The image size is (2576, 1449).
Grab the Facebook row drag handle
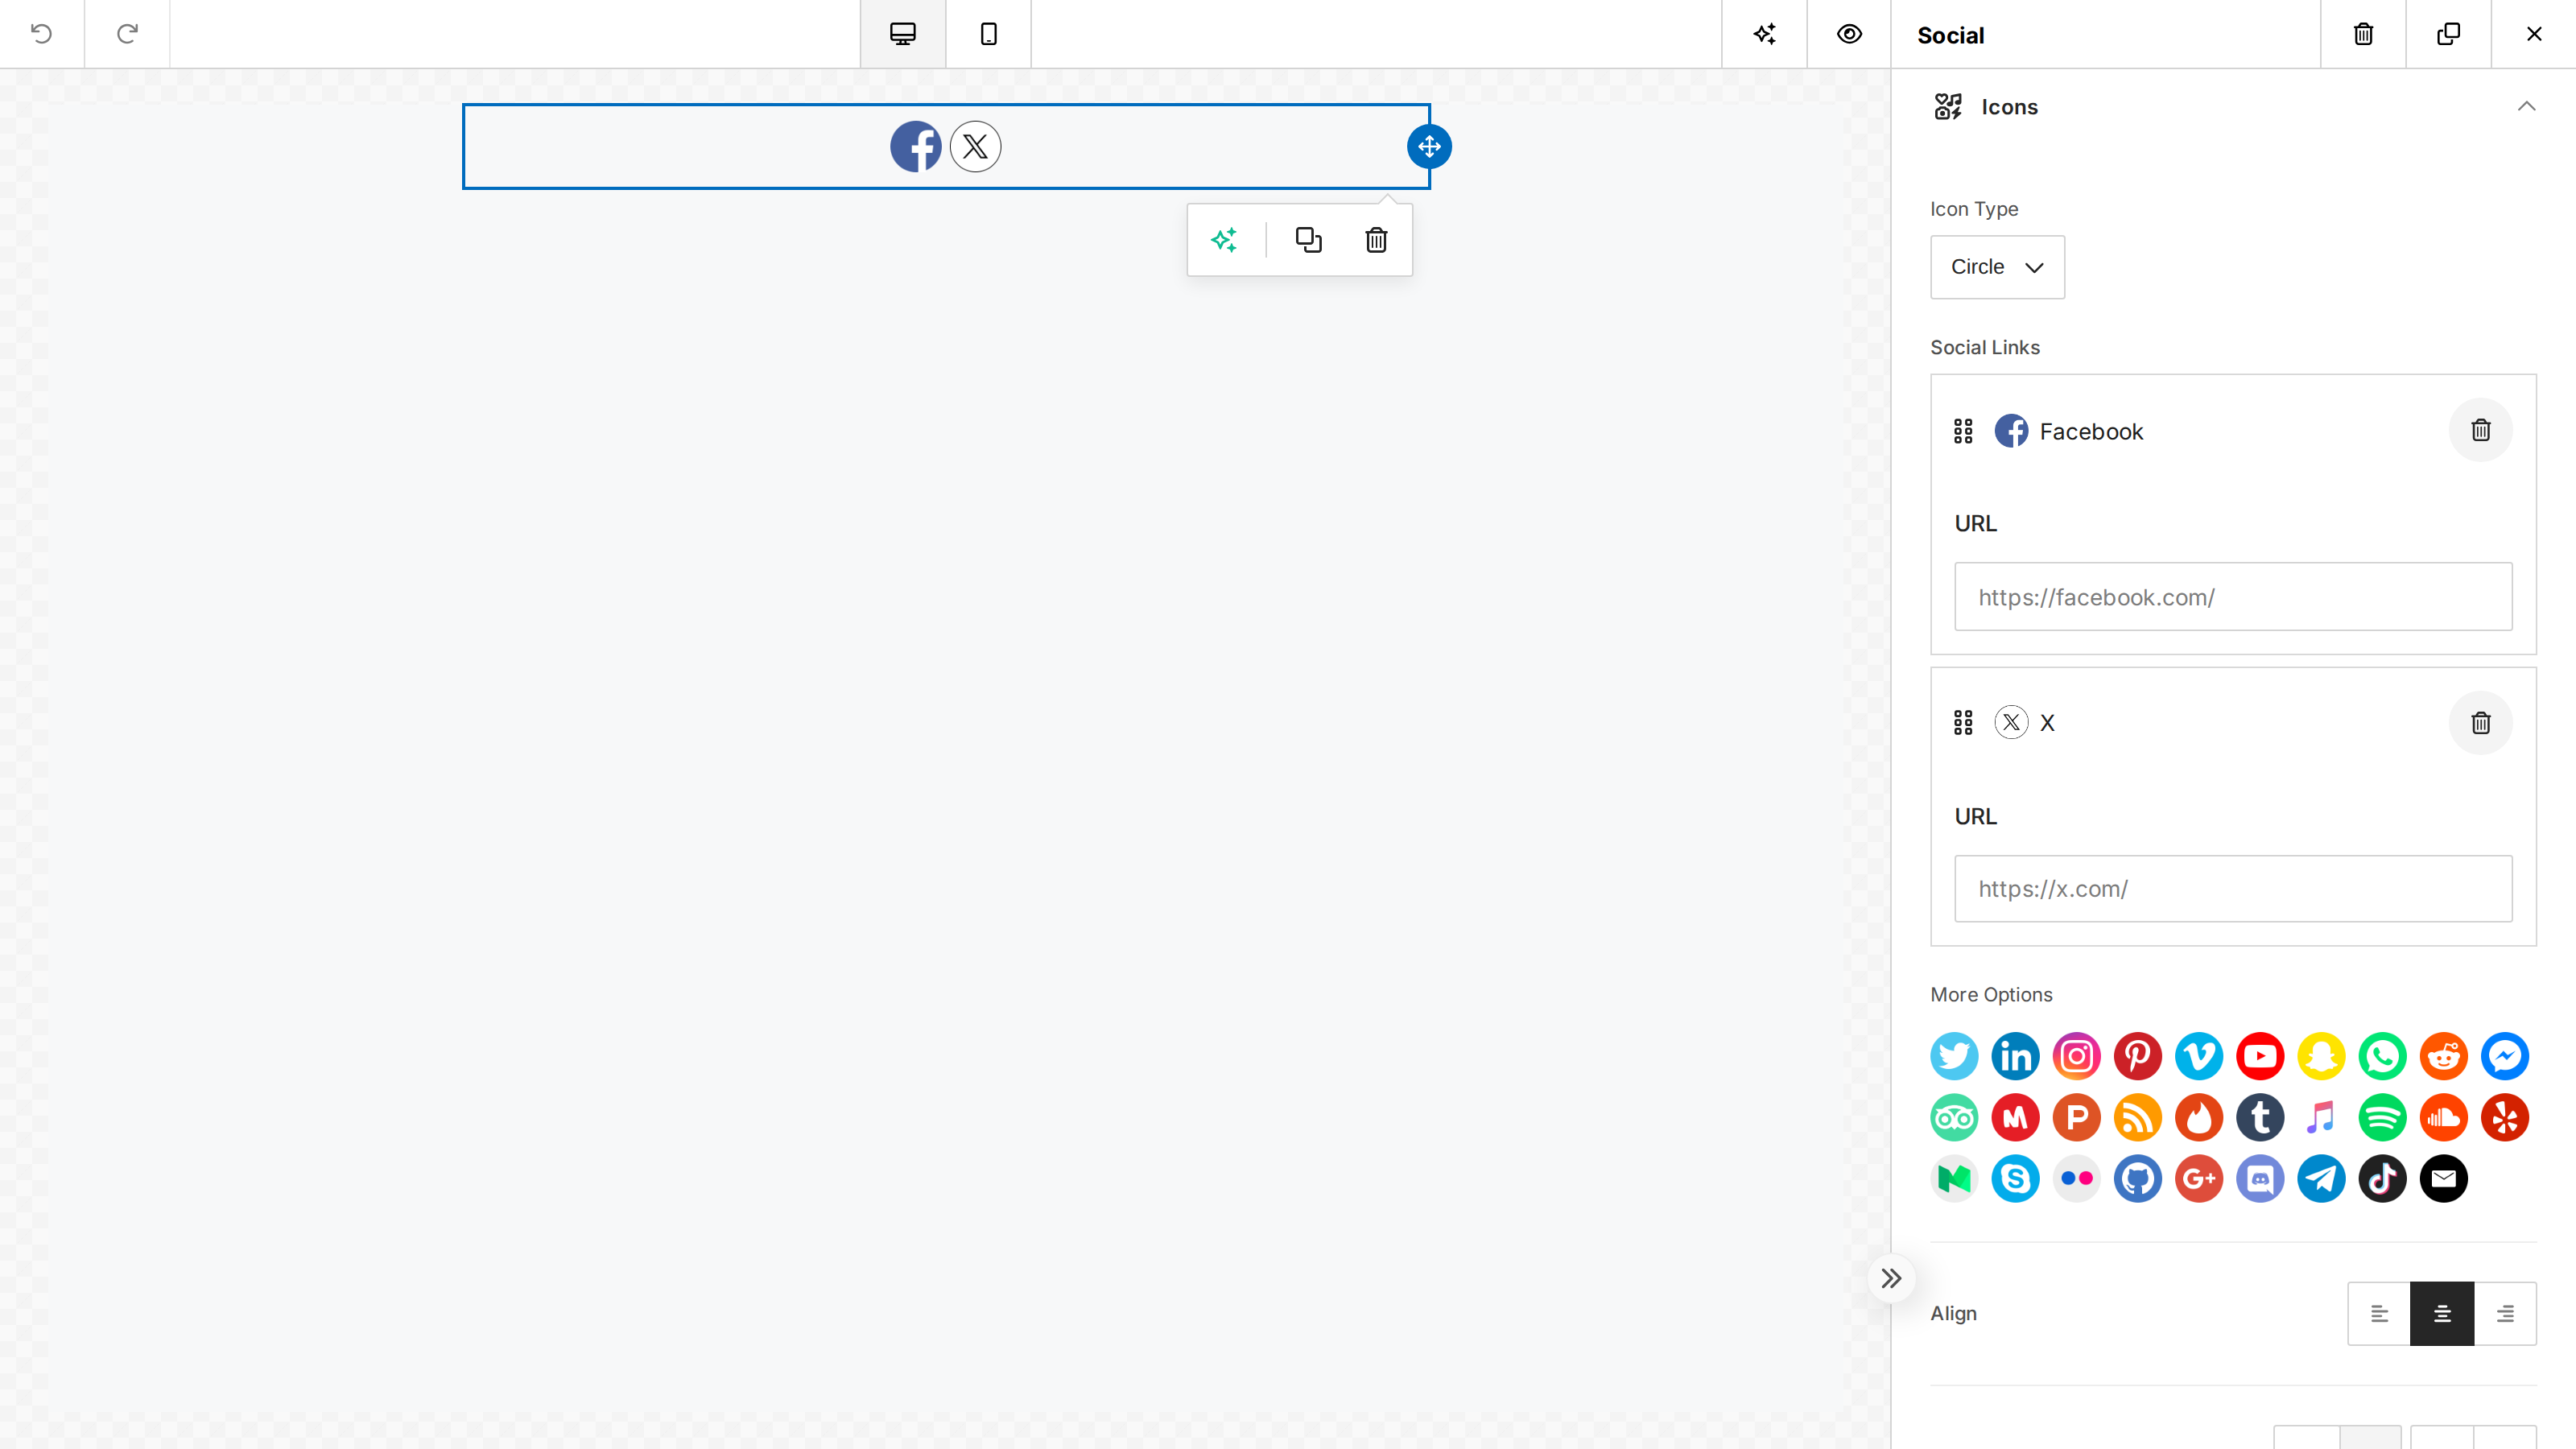tap(1963, 431)
